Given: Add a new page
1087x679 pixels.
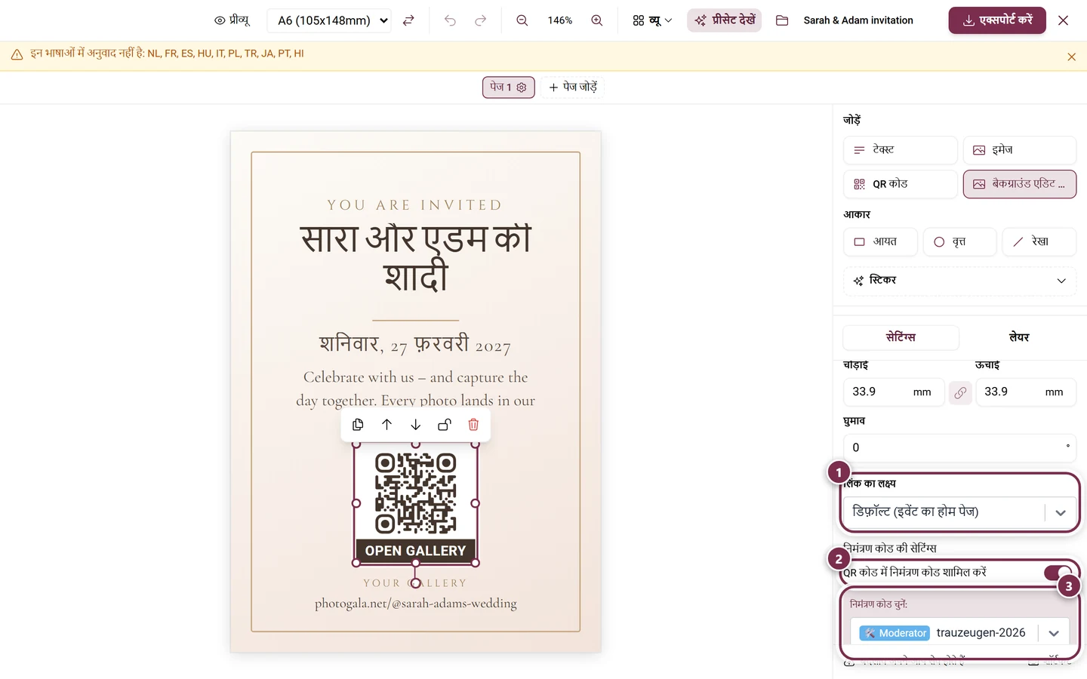Looking at the screenshot, I should point(572,88).
